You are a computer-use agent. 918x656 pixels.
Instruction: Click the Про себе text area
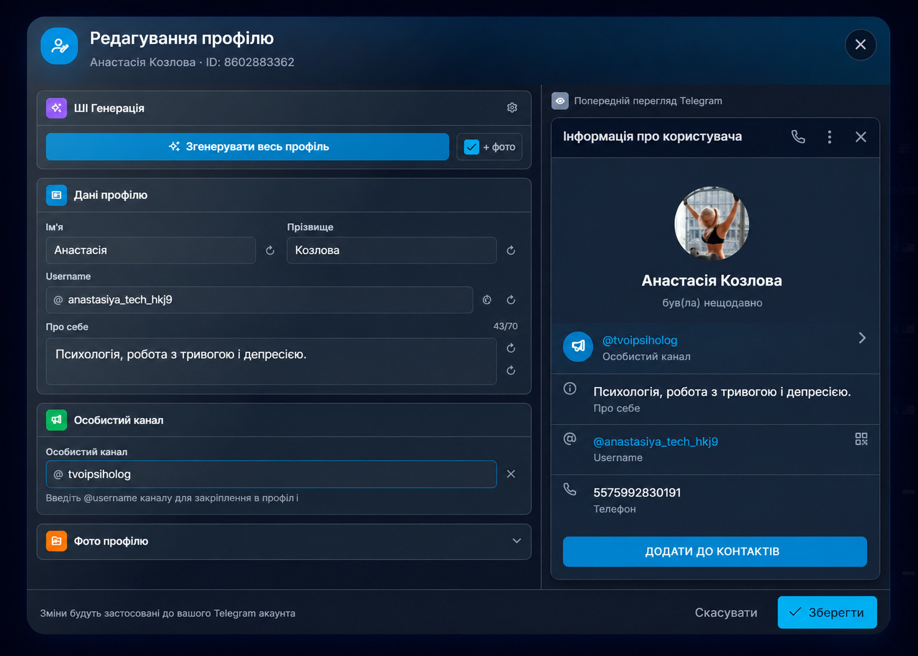pyautogui.click(x=271, y=361)
